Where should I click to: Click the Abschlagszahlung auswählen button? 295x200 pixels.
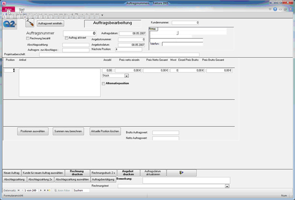[72, 179]
